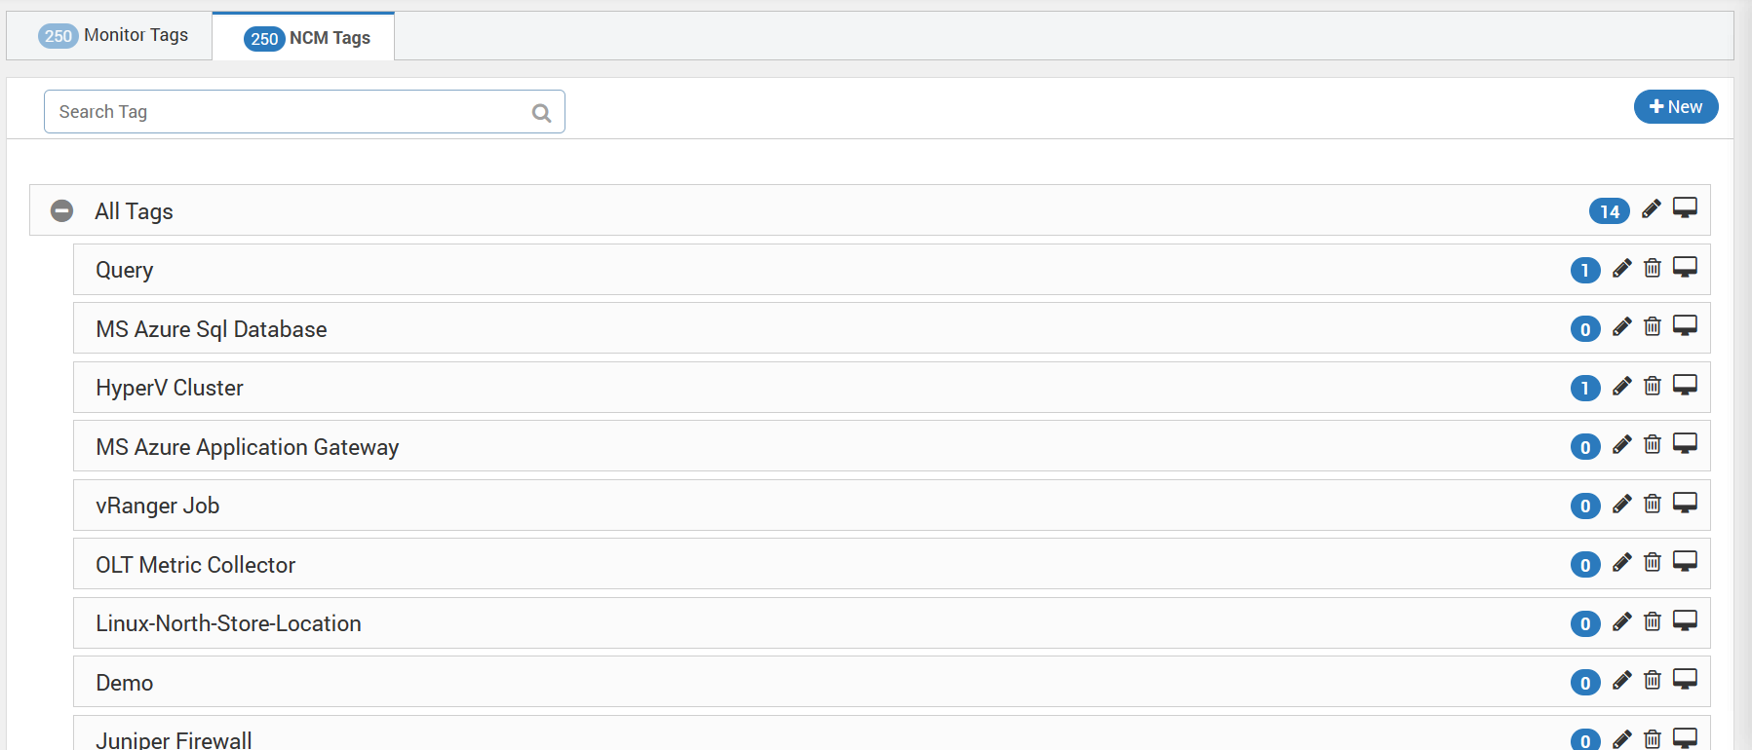Click the 14 count badge on All Tags
The width and height of the screenshot is (1752, 750).
[1610, 211]
